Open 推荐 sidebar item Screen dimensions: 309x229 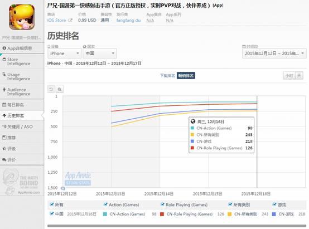[22, 138]
